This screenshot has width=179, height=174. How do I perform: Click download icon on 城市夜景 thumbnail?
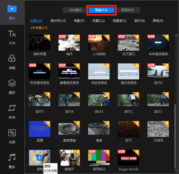click(x=48, y=37)
